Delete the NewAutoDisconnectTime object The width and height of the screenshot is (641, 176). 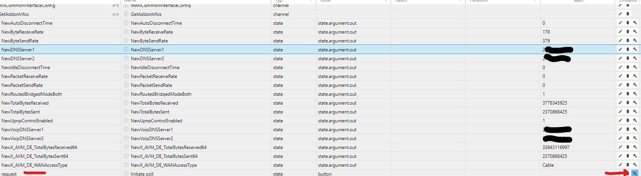click(628, 23)
